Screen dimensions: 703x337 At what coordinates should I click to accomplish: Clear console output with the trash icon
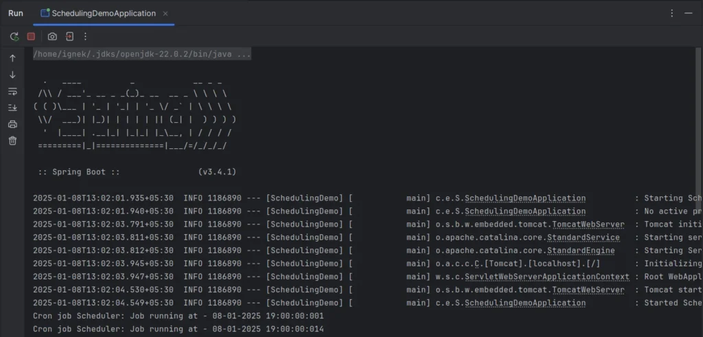click(x=12, y=141)
